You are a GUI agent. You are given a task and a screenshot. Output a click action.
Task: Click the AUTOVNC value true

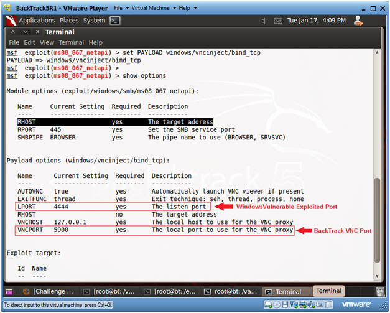tap(61, 191)
